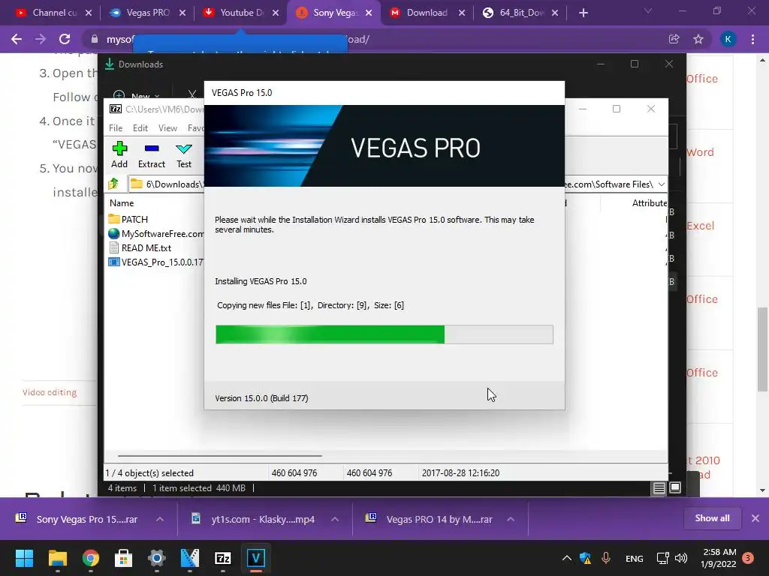Open the Sony Vegas Pro 15 rar download
Image resolution: width=769 pixels, height=576 pixels.
pos(78,519)
